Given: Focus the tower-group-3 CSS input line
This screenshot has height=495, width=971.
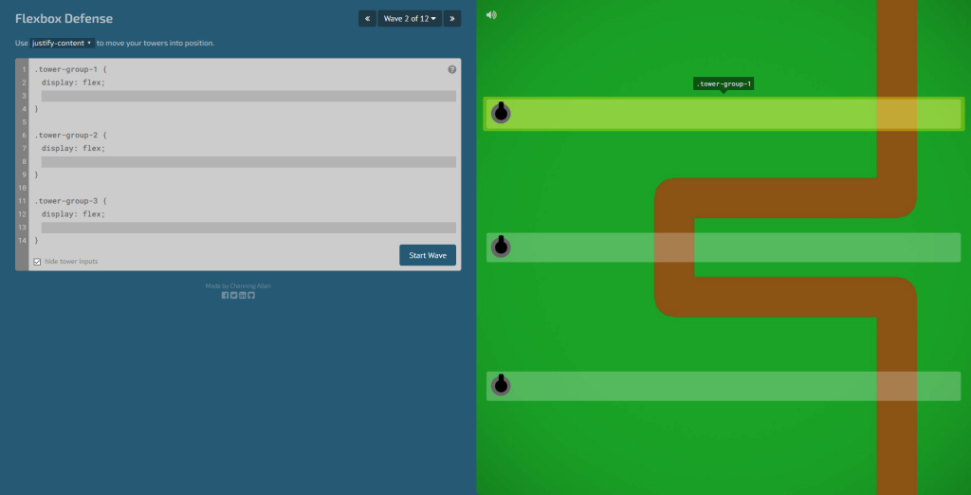Looking at the screenshot, I should [x=248, y=228].
